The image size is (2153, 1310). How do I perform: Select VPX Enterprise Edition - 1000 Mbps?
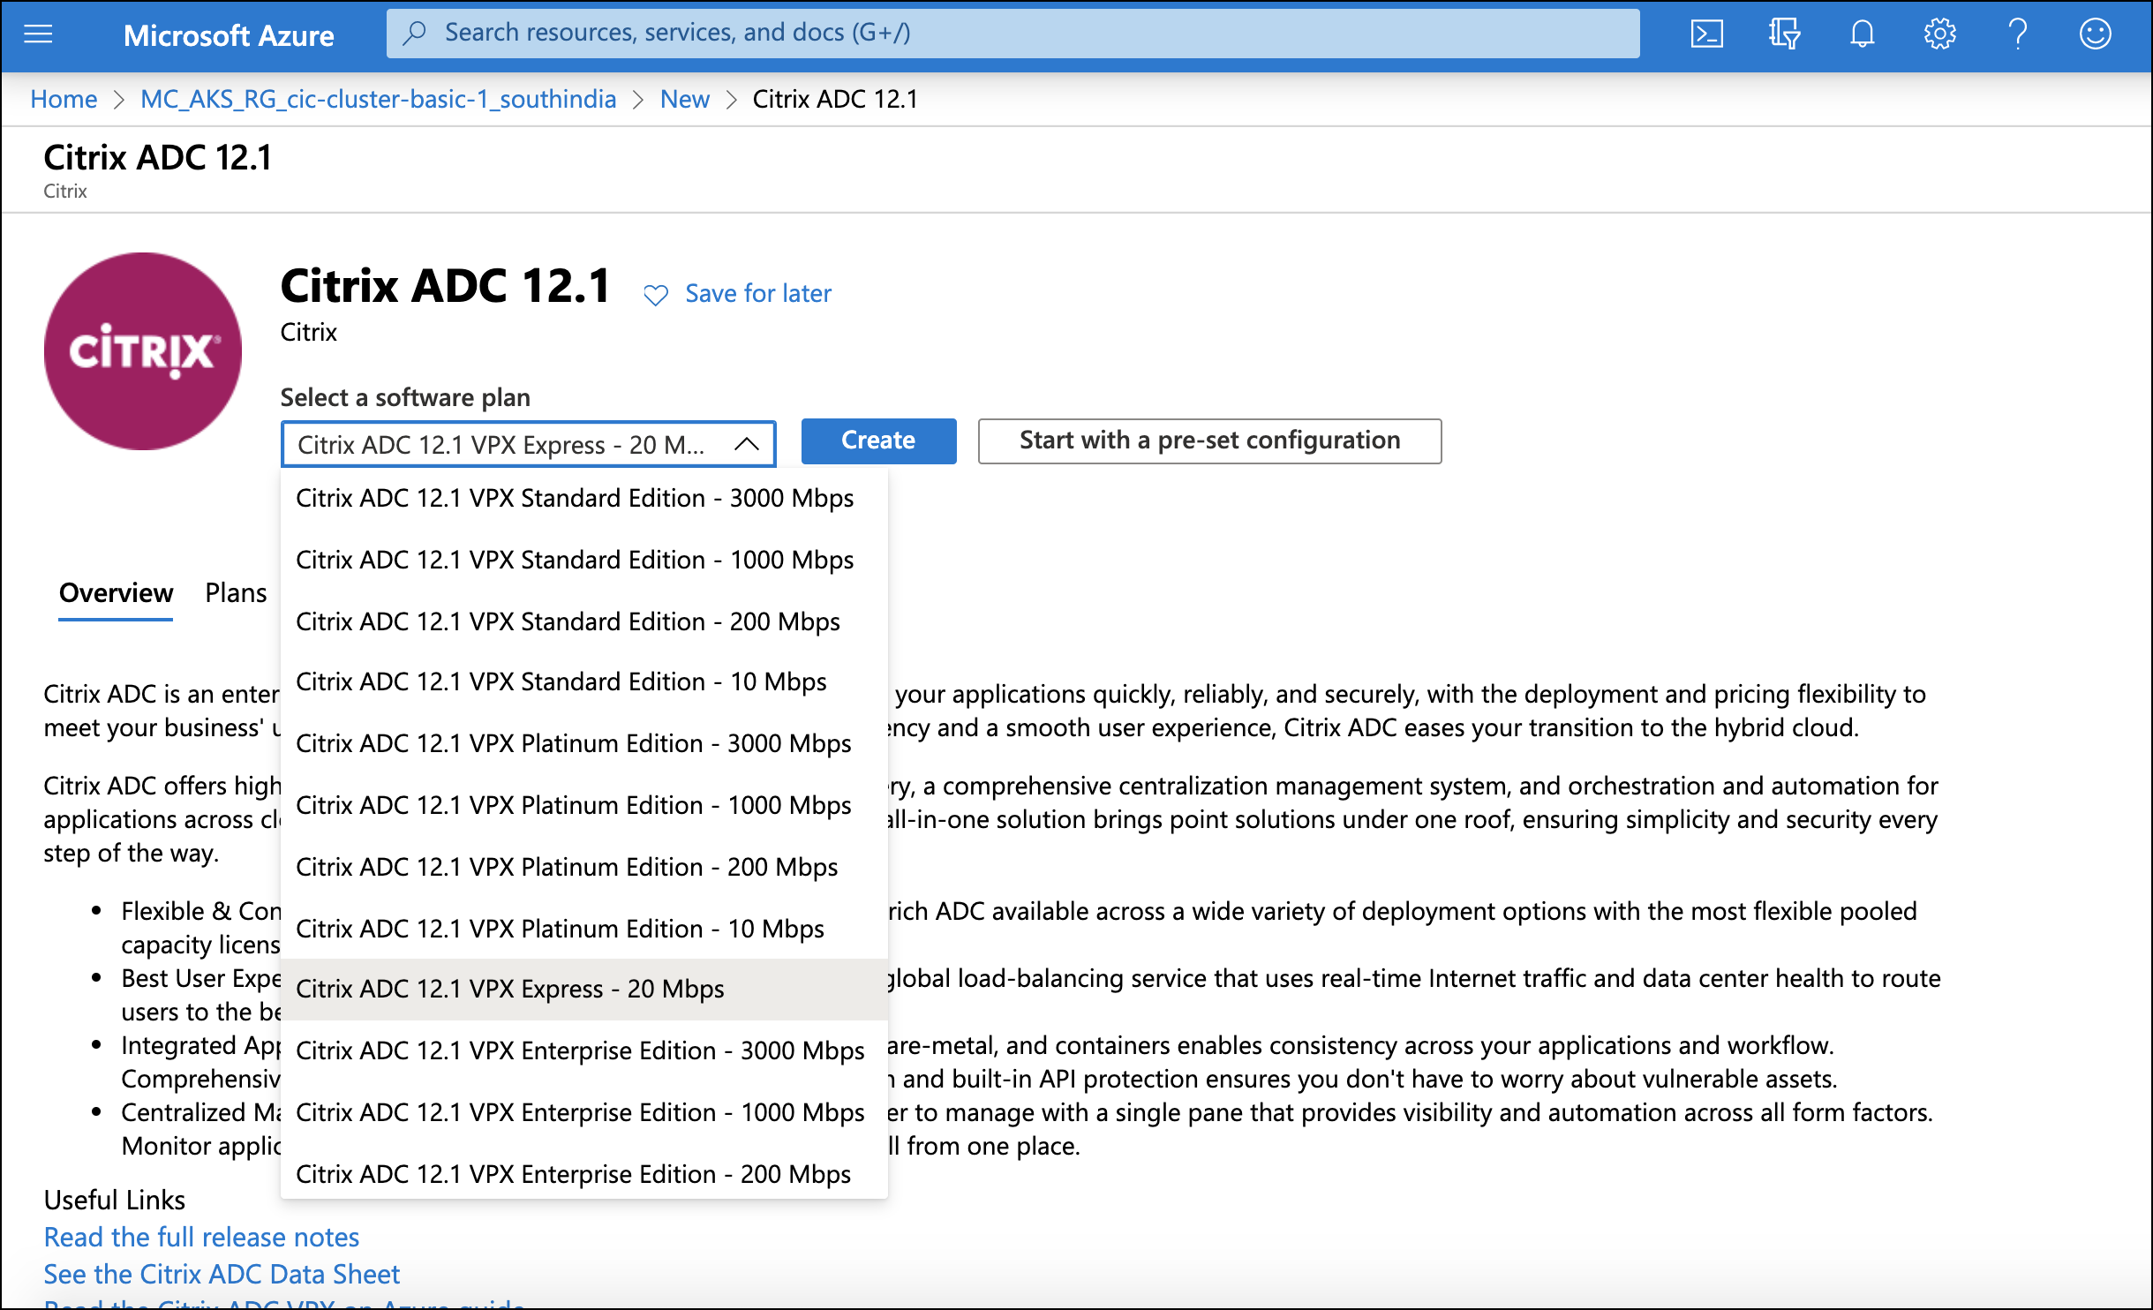click(583, 1112)
